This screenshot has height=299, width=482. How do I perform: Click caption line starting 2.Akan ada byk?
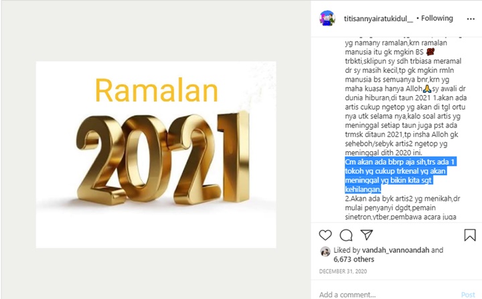click(402, 199)
